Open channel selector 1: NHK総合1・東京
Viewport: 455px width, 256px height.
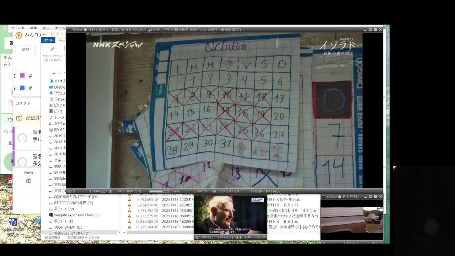pos(101,191)
